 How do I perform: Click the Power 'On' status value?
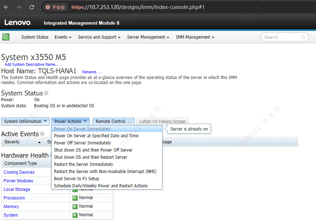pos(37,100)
